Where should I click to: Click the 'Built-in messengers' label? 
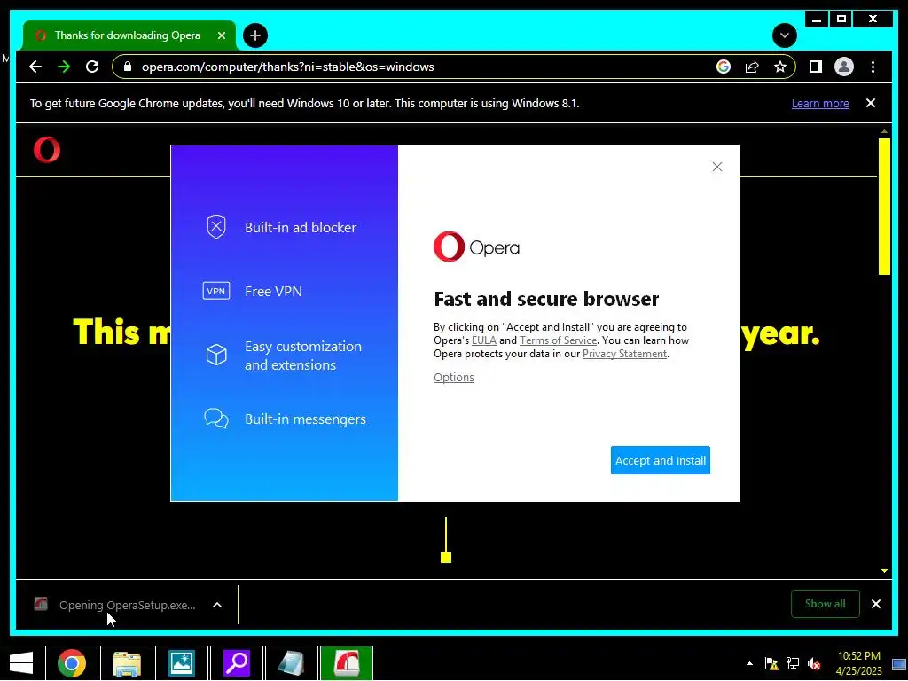click(305, 419)
